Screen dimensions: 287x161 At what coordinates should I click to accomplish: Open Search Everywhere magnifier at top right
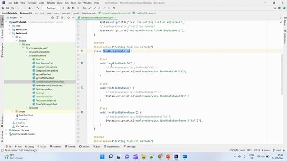pyautogui.click(x=274, y=8)
